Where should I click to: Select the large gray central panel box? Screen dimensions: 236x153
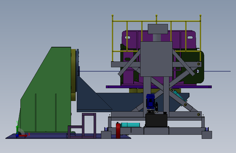click(156, 59)
